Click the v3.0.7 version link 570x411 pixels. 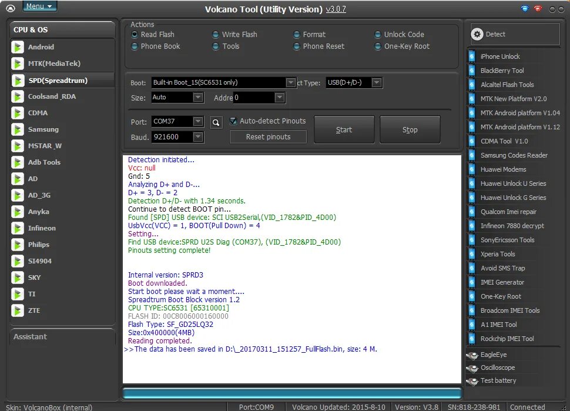click(336, 9)
